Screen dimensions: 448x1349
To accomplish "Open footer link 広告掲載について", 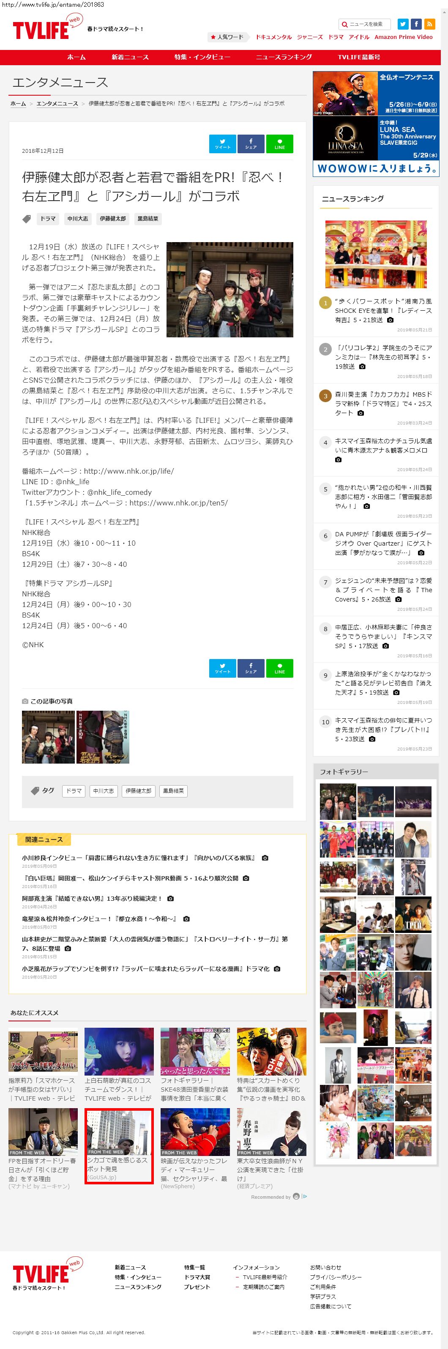I will pyautogui.click(x=331, y=1307).
